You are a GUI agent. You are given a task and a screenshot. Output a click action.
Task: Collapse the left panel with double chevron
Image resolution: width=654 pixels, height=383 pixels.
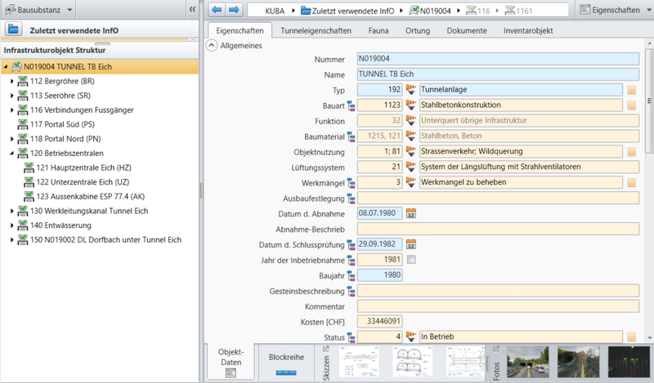coord(192,10)
